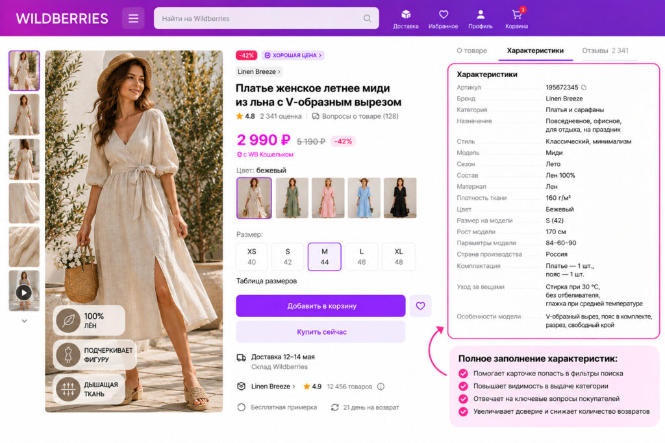Open 2 341 оценка reviews link

pyautogui.click(x=281, y=117)
